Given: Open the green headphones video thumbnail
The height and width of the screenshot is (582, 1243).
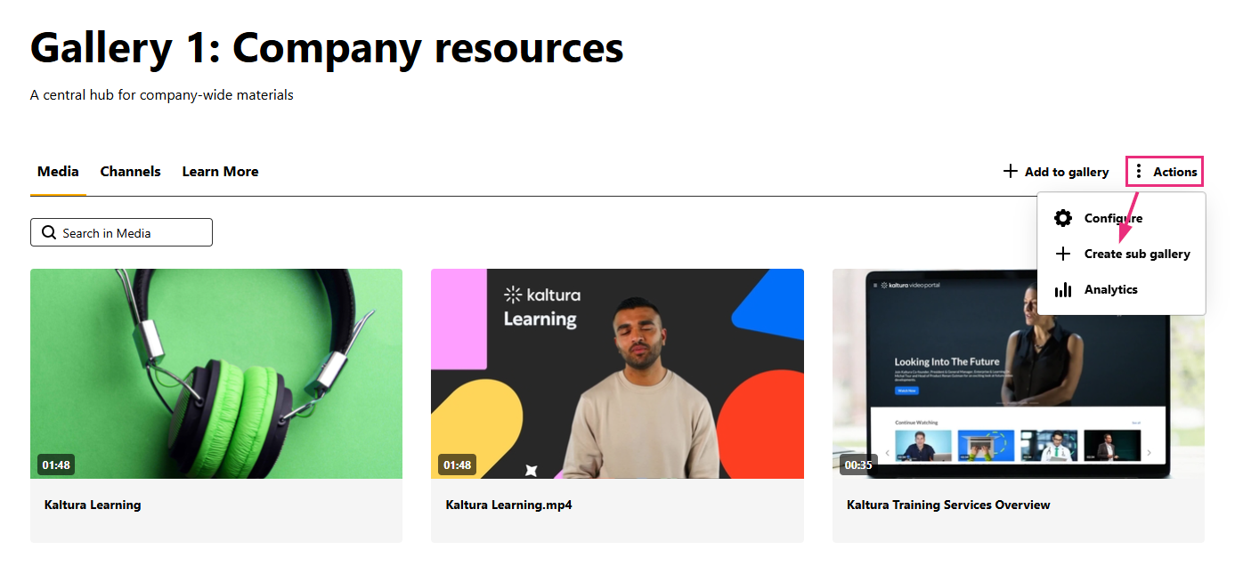Looking at the screenshot, I should click(216, 374).
